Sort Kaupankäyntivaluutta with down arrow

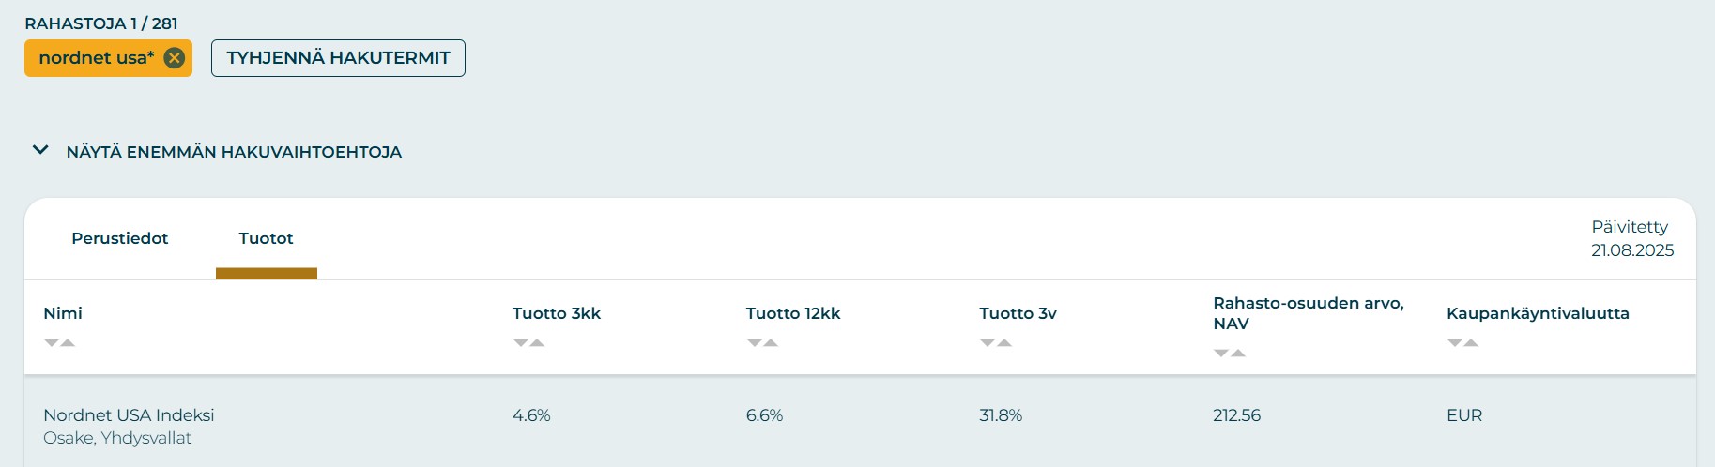tap(1455, 343)
